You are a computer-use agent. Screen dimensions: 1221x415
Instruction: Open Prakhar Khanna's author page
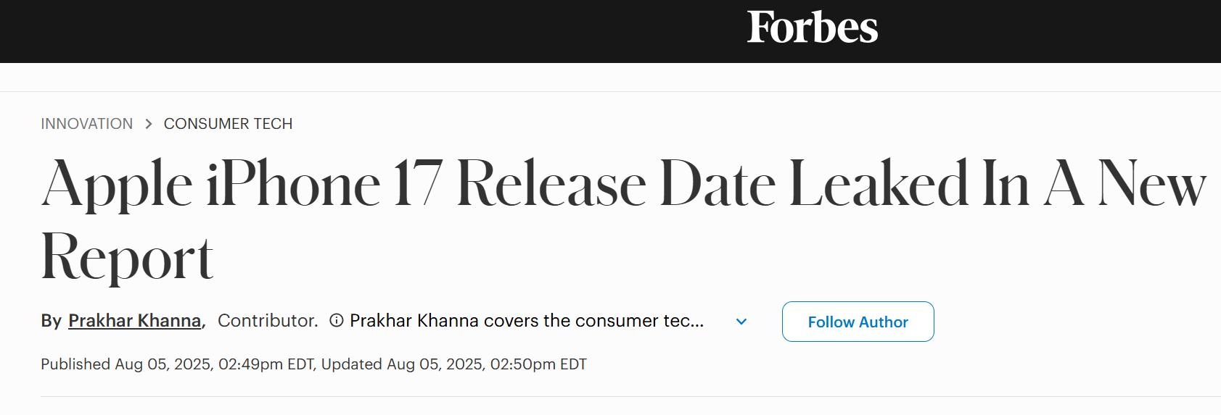coord(135,321)
